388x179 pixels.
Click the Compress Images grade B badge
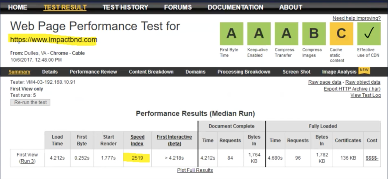[314, 34]
